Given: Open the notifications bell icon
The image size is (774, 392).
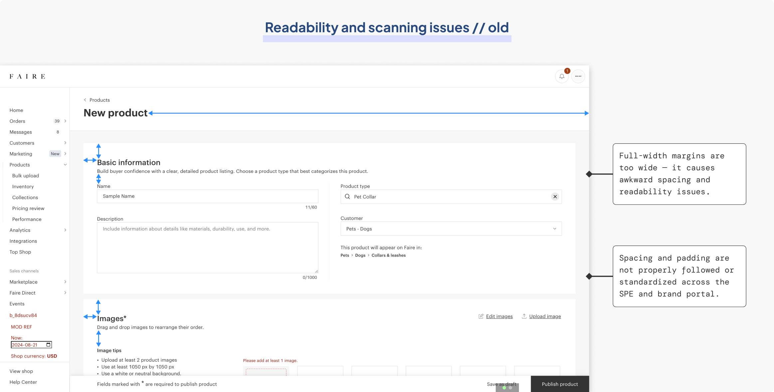Looking at the screenshot, I should [562, 76].
